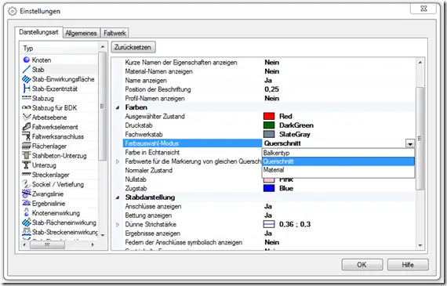Click the Faltwerkselement icon
The height and width of the screenshot is (286, 447).
27,127
